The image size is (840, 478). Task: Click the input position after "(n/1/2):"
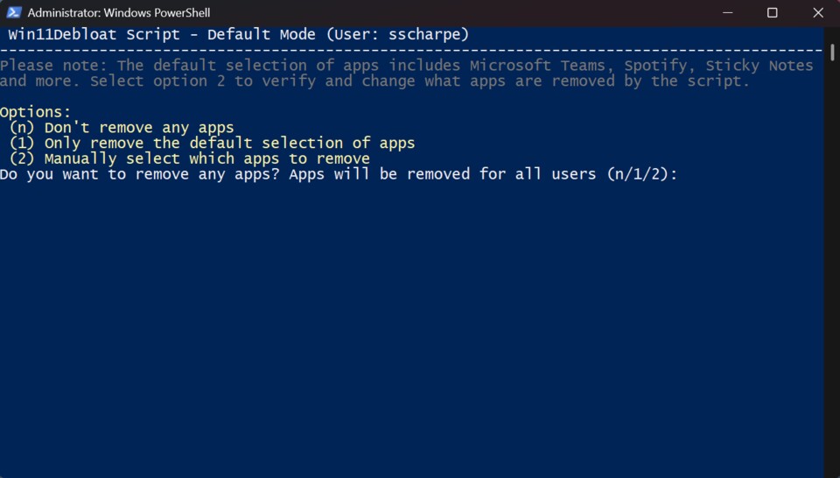(x=688, y=174)
